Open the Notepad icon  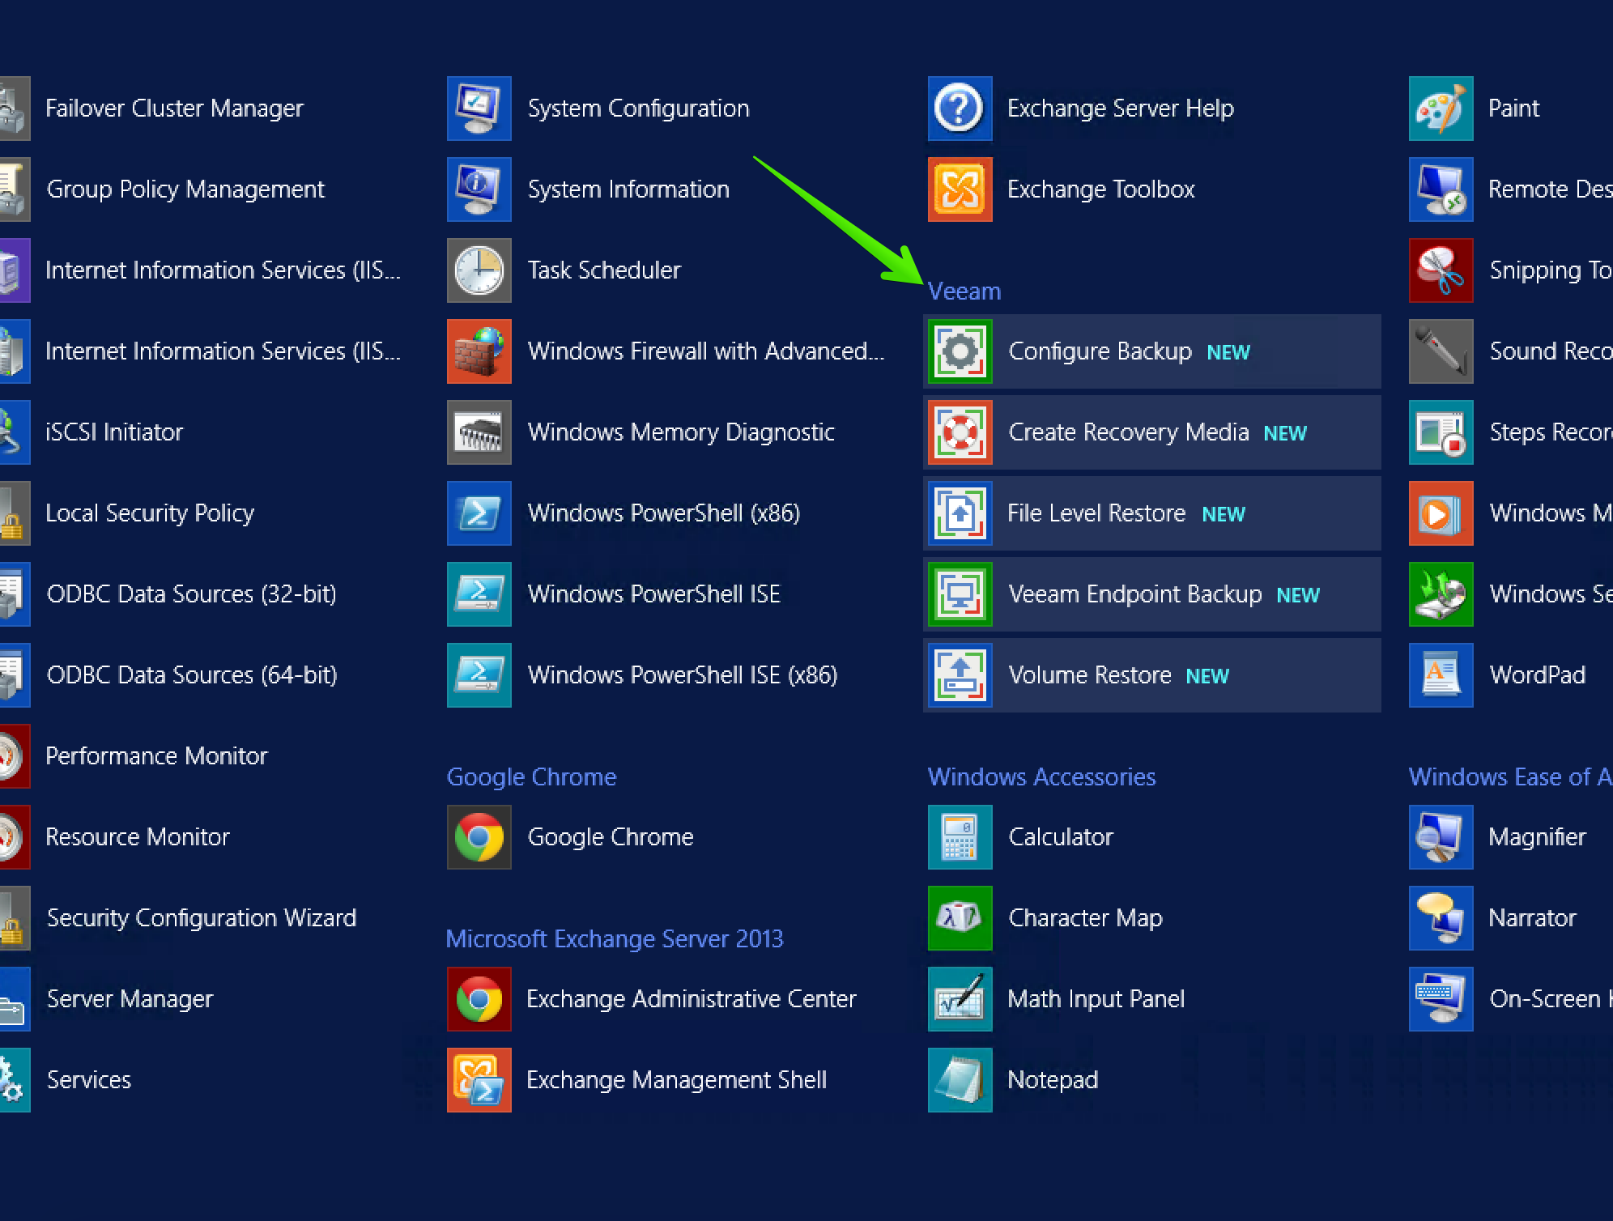click(x=960, y=1080)
